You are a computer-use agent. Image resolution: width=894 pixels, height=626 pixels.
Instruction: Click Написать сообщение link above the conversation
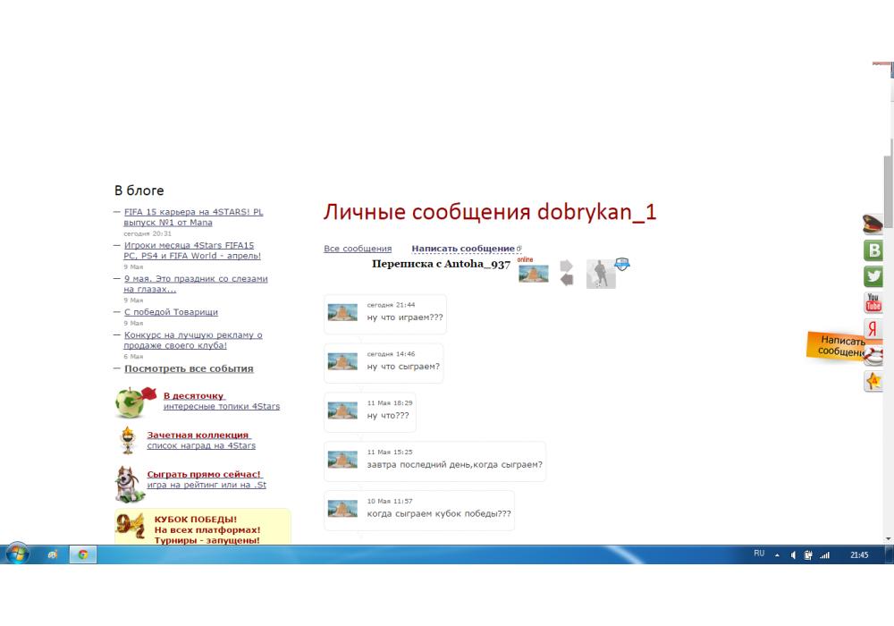click(466, 249)
